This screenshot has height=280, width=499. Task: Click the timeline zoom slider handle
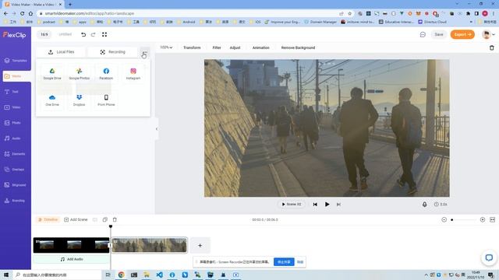pos(452,219)
